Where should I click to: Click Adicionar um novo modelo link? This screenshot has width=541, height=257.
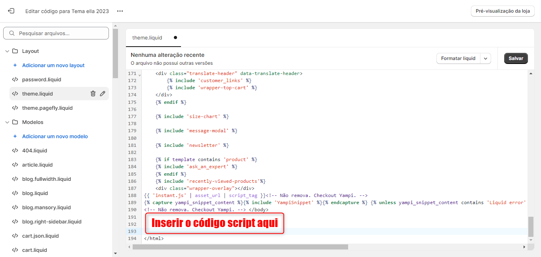click(55, 137)
